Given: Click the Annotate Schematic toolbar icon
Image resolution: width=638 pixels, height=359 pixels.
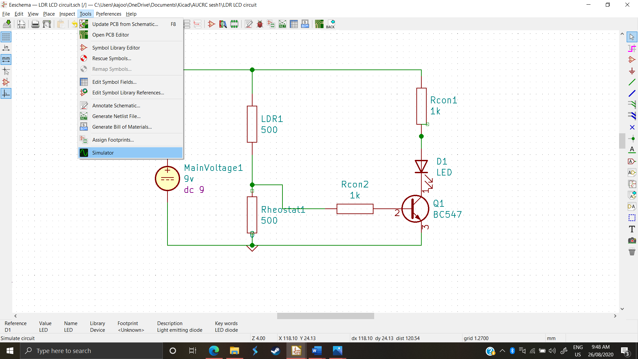Looking at the screenshot, I should pos(249,24).
